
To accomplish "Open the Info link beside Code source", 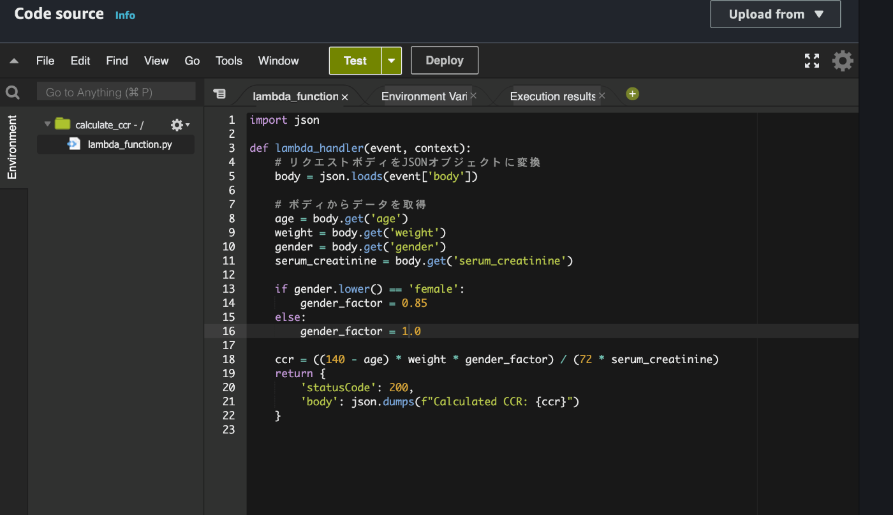I will click(x=125, y=15).
